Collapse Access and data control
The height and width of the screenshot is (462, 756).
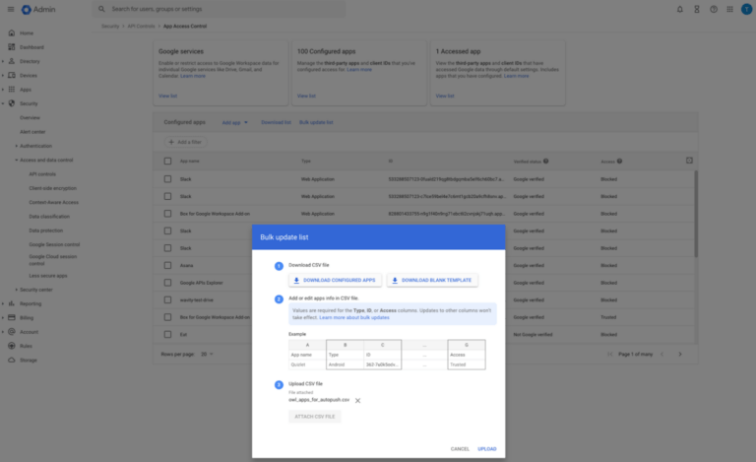[x=17, y=160]
